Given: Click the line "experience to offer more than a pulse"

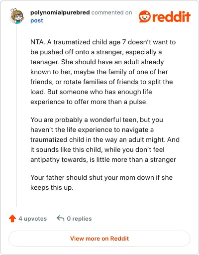Looking at the screenshot, I should point(89,102).
